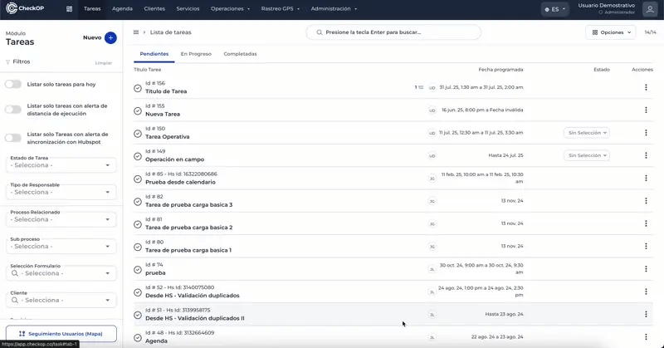Click map icon on Seguimiento Usuarios button
Viewport: 664px width, 348px height.
click(22, 334)
